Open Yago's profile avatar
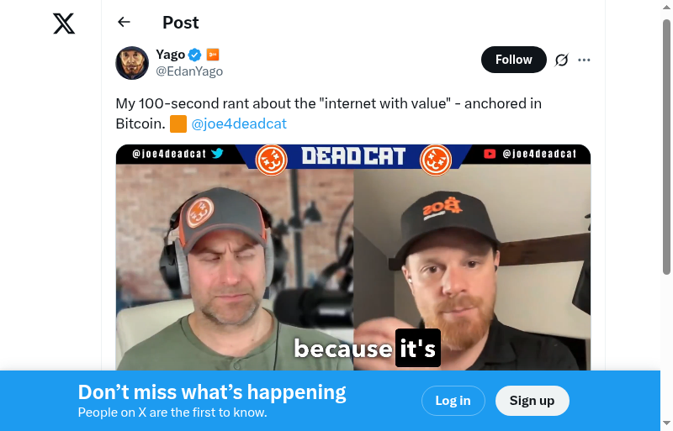The image size is (673, 431). tap(132, 63)
